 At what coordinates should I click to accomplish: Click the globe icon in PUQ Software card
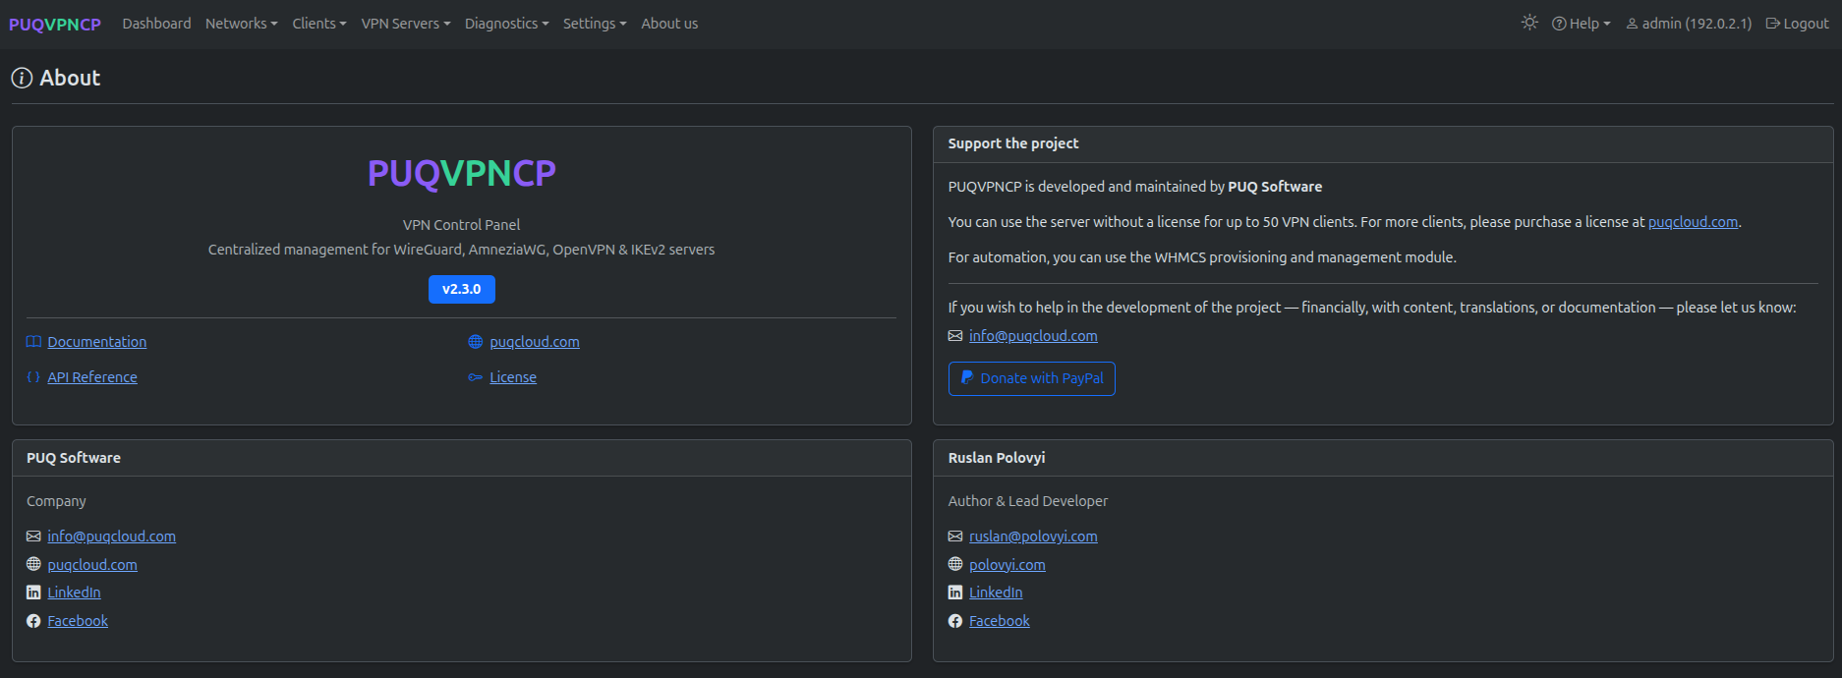pos(33,564)
